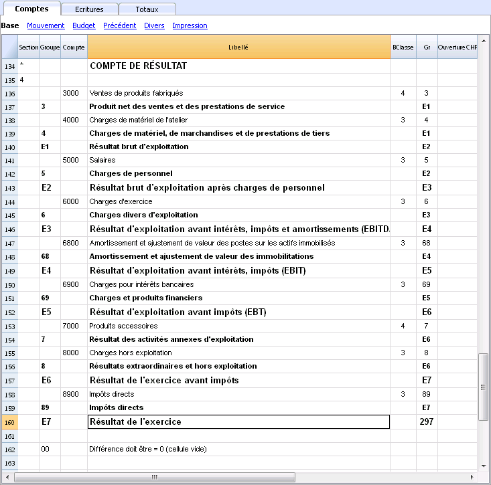Select cell Charges et produits financiers
The width and height of the screenshot is (491, 485).
(238, 298)
